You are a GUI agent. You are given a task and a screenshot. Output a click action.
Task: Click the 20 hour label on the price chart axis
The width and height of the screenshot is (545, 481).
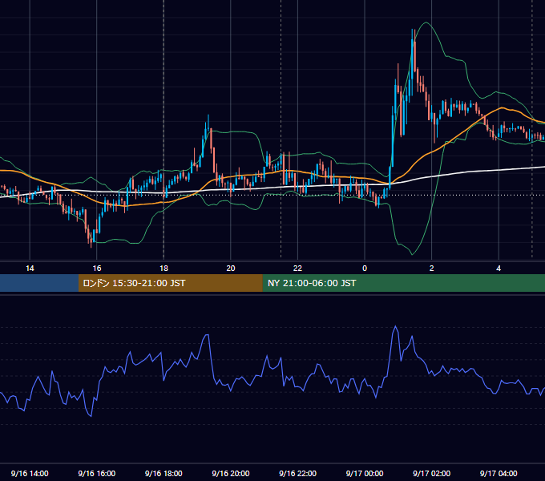point(231,269)
